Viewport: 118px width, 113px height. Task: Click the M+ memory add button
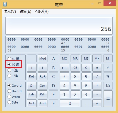coord(97,58)
